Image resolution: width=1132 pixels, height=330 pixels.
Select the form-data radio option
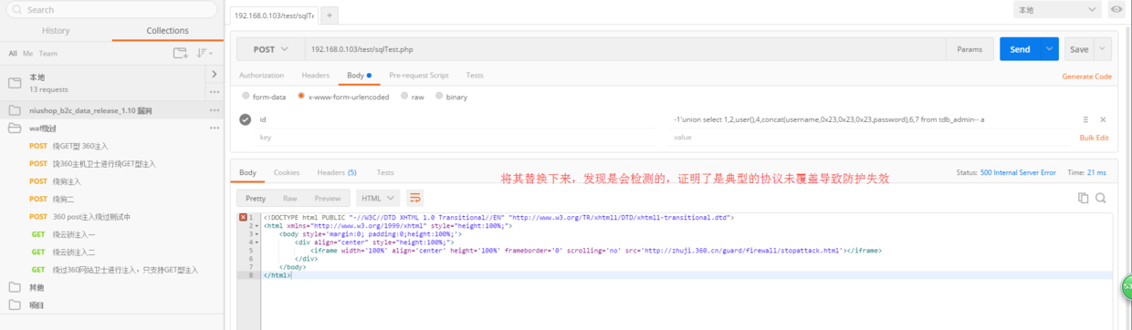[246, 97]
